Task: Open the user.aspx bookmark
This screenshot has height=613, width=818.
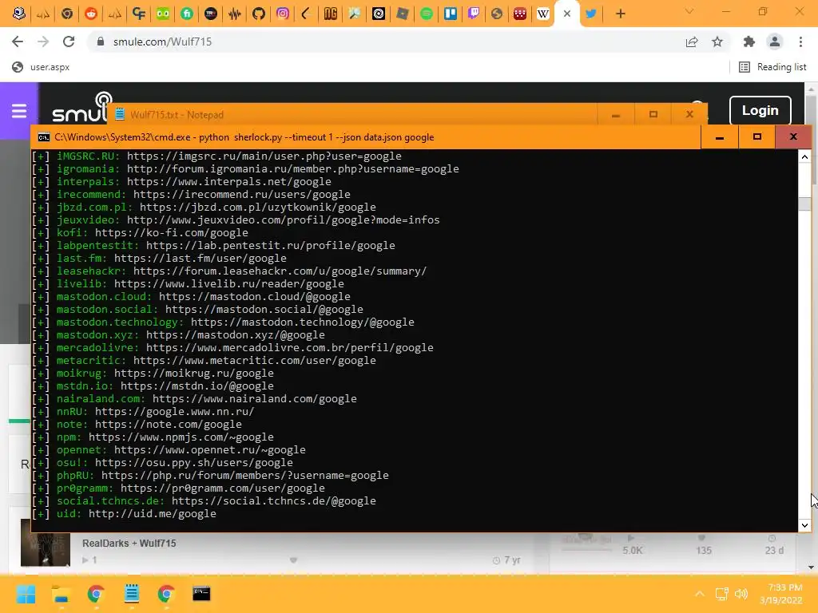Action: pyautogui.click(x=41, y=67)
